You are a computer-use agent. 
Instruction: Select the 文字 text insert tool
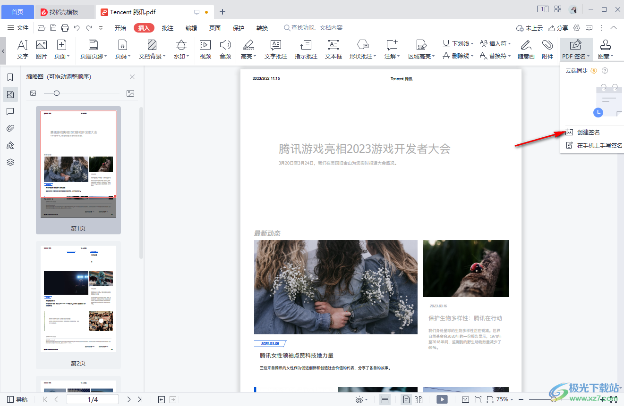(23, 50)
